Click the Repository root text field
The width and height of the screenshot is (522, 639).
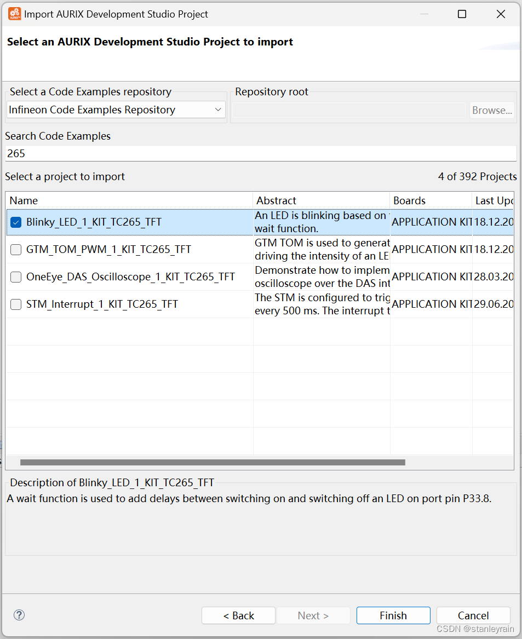(x=349, y=110)
